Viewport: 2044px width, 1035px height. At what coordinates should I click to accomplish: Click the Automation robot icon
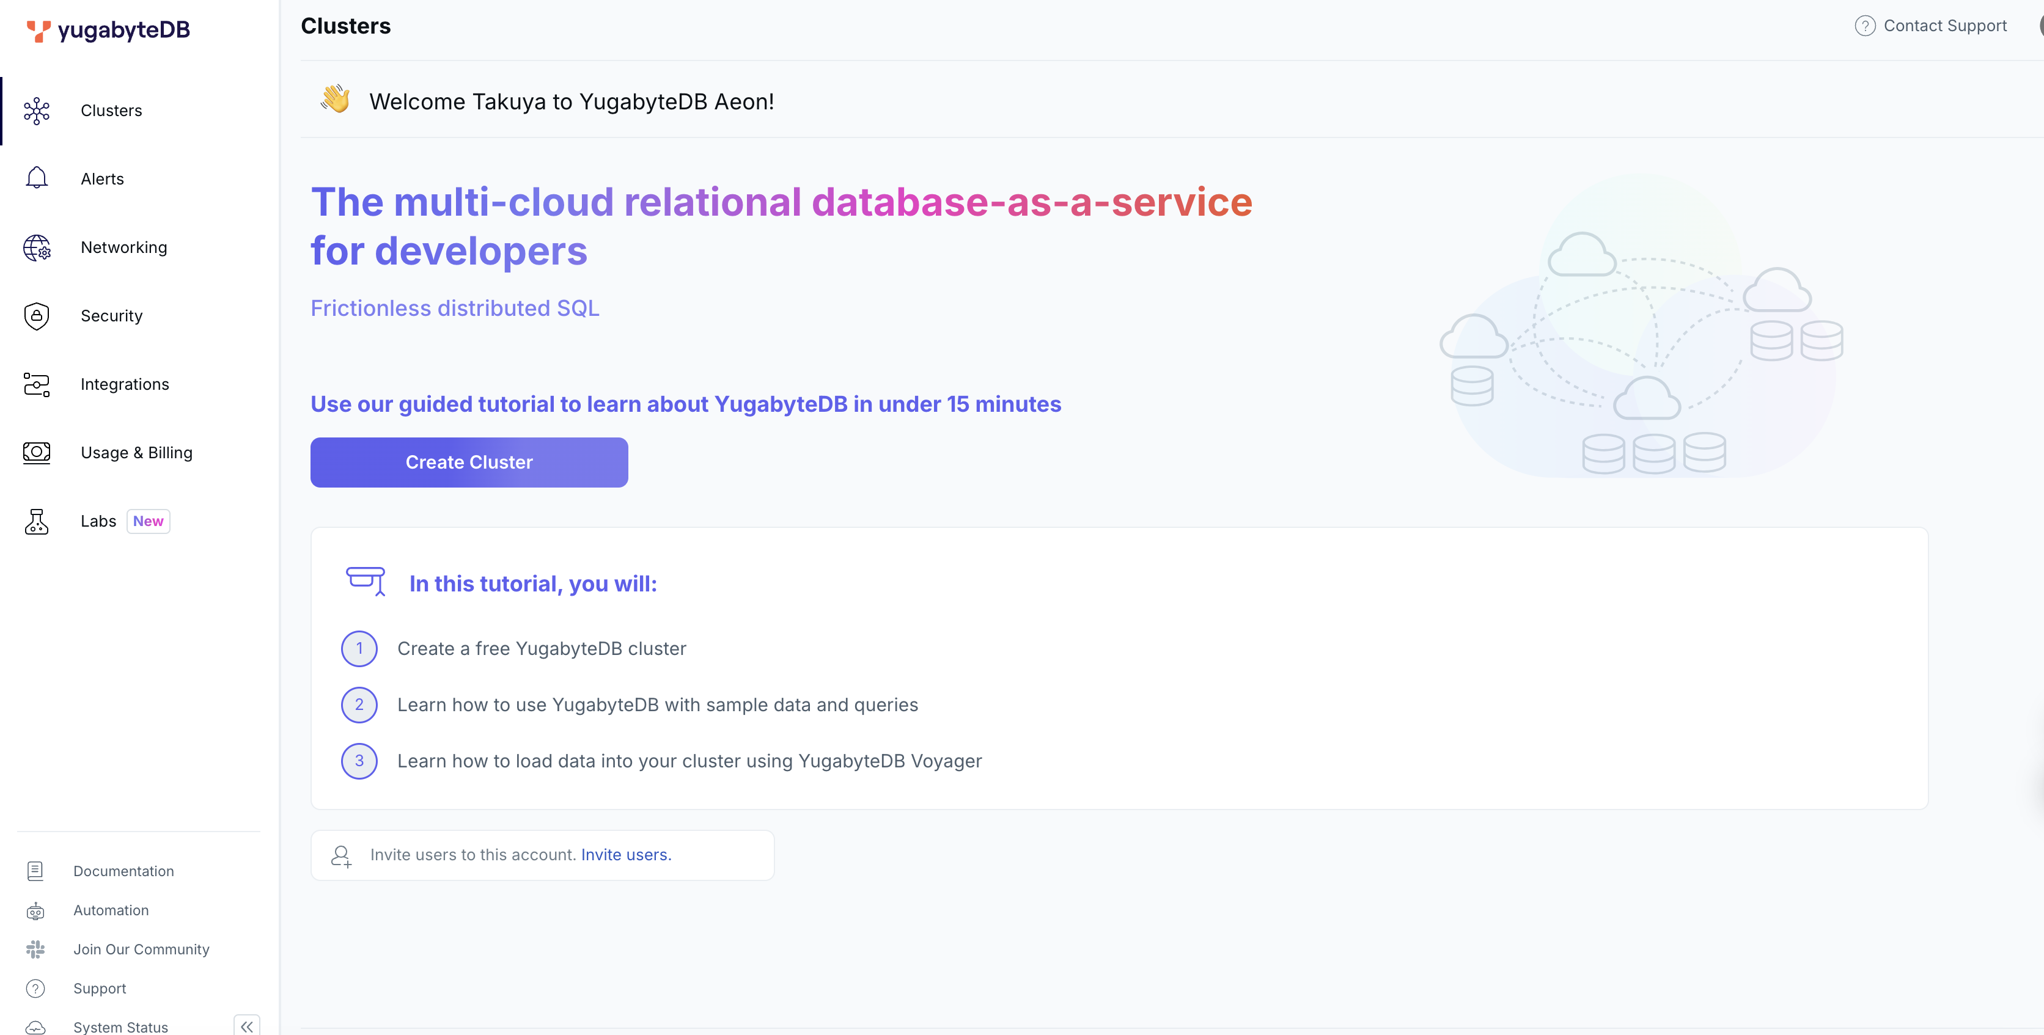[35, 910]
